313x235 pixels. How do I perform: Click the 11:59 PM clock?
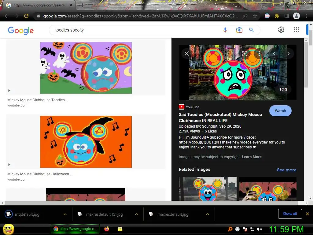[x=286, y=229]
